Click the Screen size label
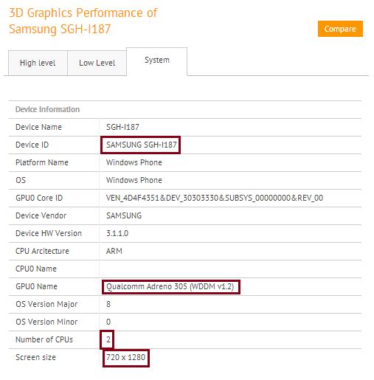The width and height of the screenshot is (374, 380). tap(35, 357)
